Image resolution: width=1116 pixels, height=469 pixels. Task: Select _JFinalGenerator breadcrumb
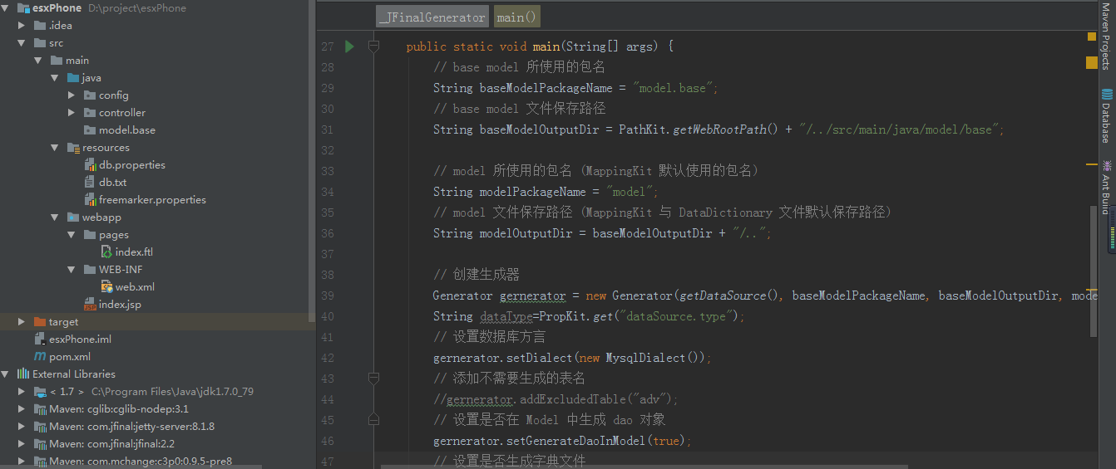pyautogui.click(x=432, y=17)
